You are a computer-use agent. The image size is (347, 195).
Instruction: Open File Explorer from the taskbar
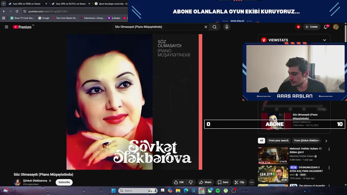pyautogui.click(x=178, y=191)
